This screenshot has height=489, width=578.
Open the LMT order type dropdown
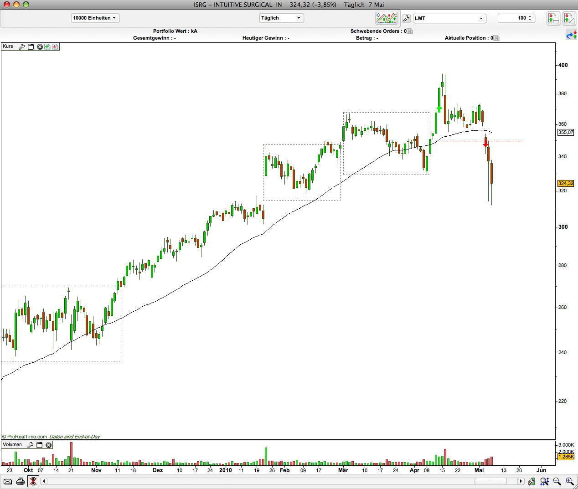point(449,18)
